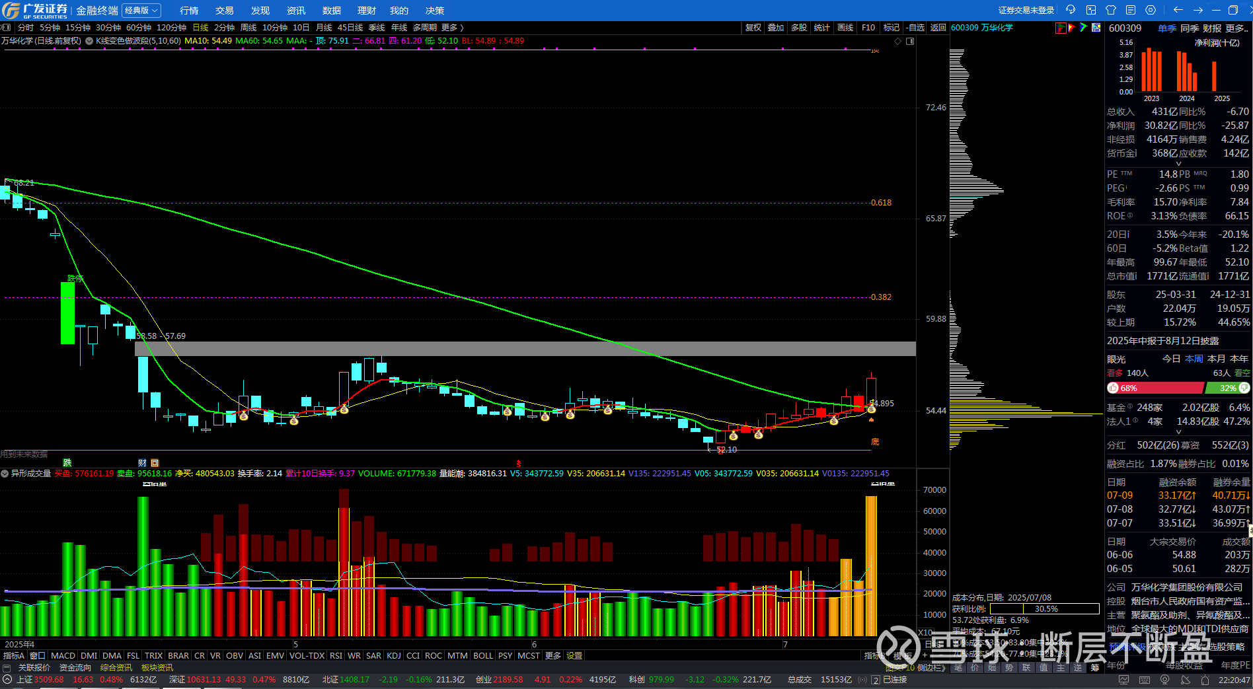Toggle the 笔 tick side tab
Image resolution: width=1253 pixels, height=689 pixels.
click(x=958, y=668)
